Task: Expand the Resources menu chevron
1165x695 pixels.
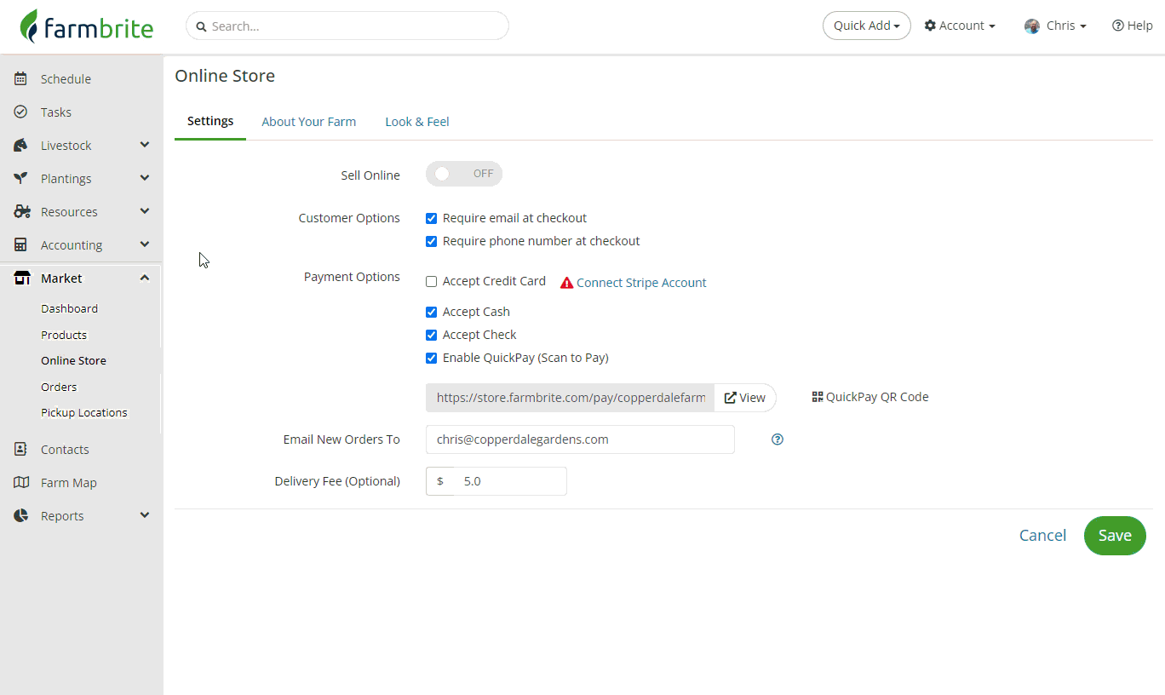Action: click(145, 211)
